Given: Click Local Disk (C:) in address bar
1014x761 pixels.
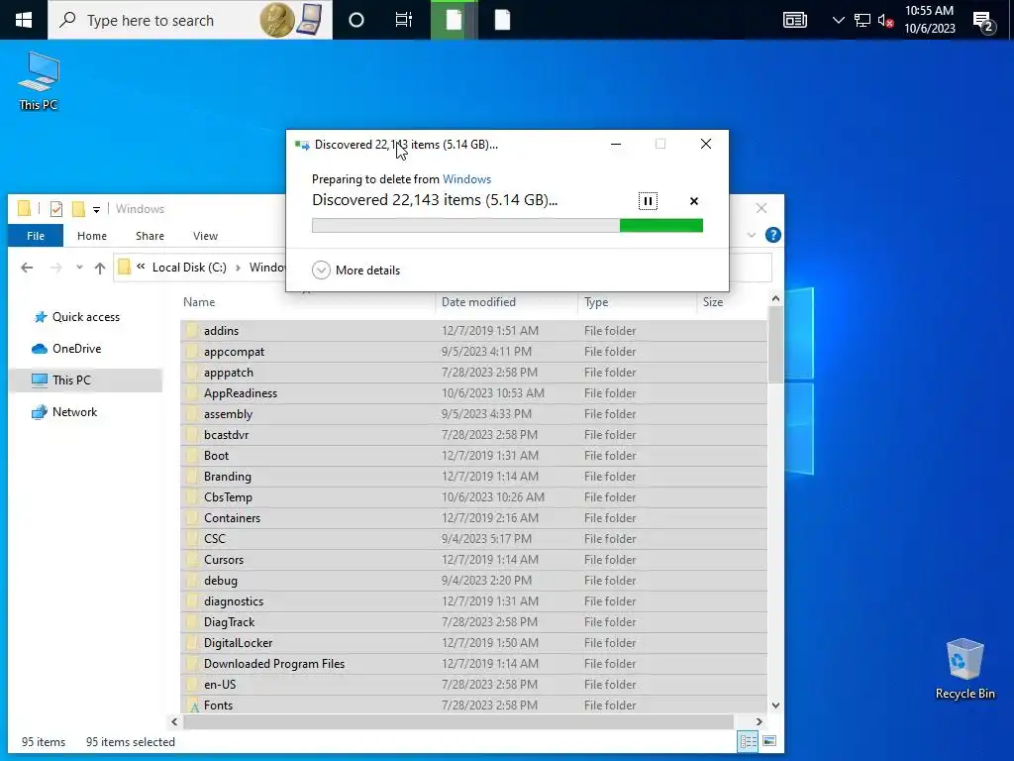Looking at the screenshot, I should click(189, 268).
